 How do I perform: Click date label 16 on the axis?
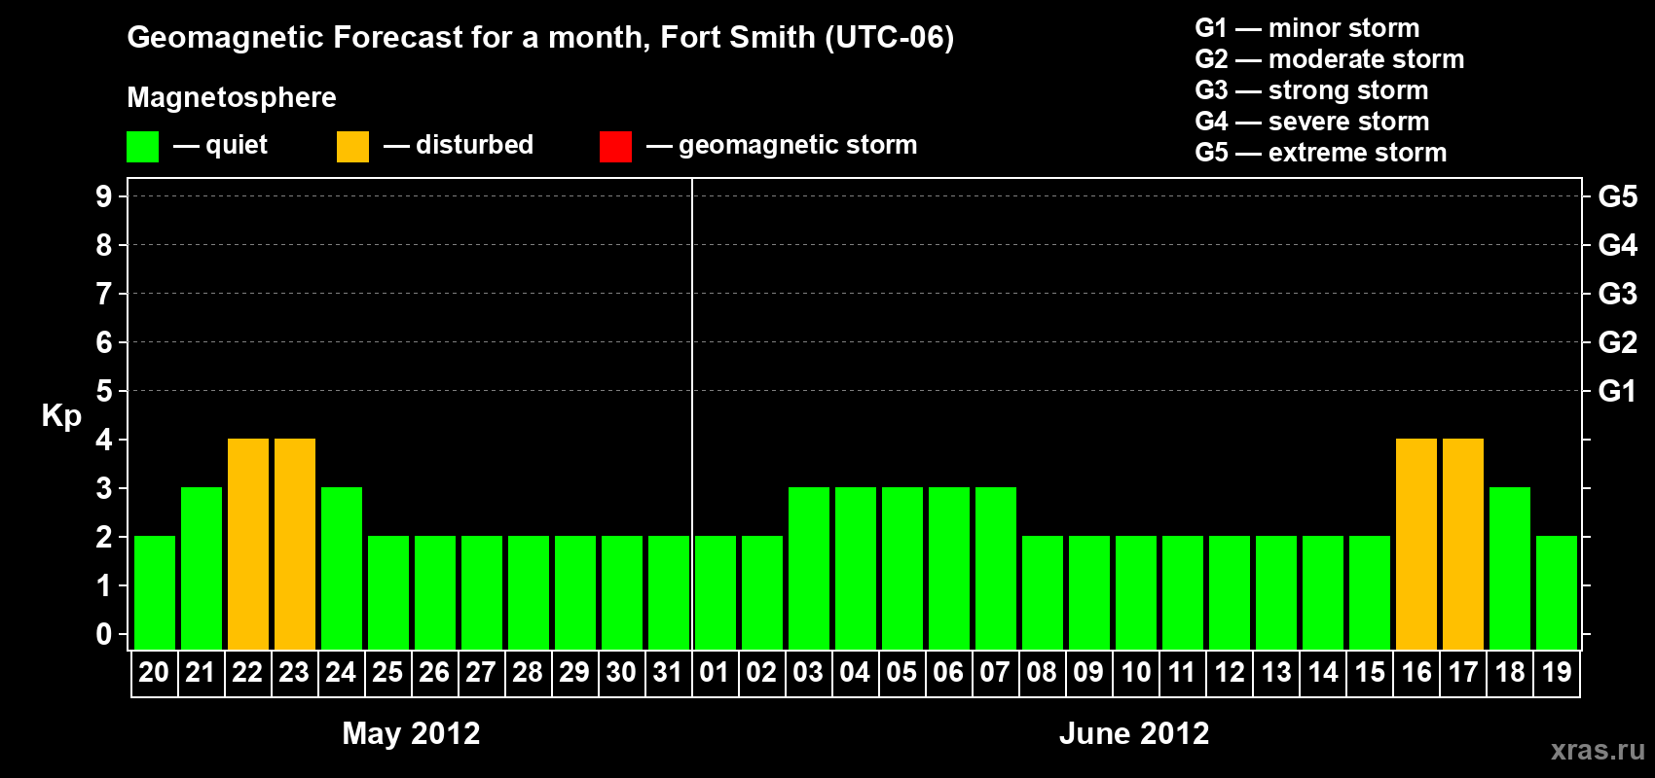tap(1416, 672)
